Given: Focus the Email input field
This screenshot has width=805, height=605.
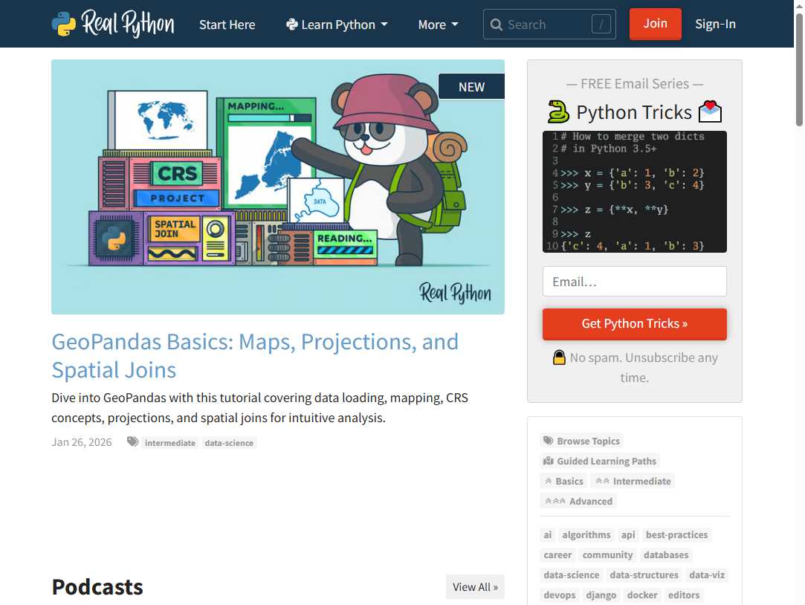Looking at the screenshot, I should click(634, 282).
